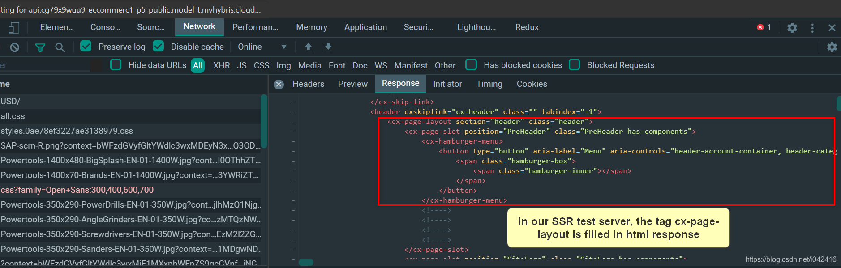Viewport: 841px width, 268px height.
Task: Show the Timing tab
Action: pyautogui.click(x=489, y=84)
